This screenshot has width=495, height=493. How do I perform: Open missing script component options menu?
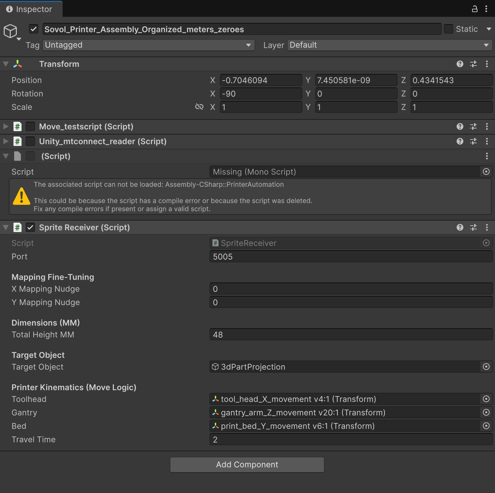[x=487, y=156]
